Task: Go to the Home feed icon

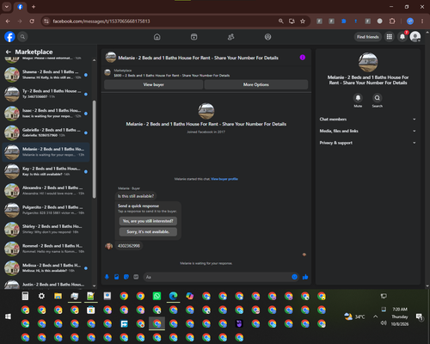Action: (157, 37)
